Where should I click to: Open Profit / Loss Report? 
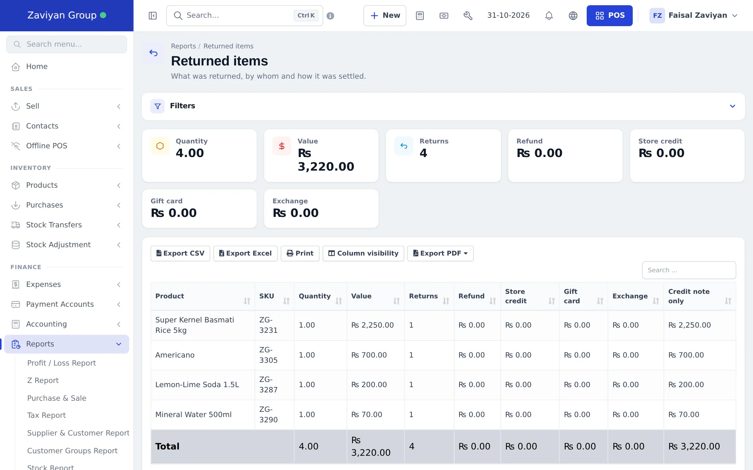(x=61, y=363)
